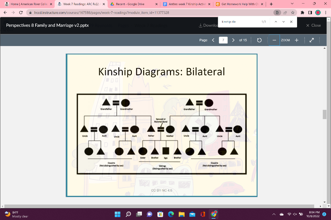Increase zoom with the plus control
Viewport: 331px width, 220px height.
pos(296,40)
